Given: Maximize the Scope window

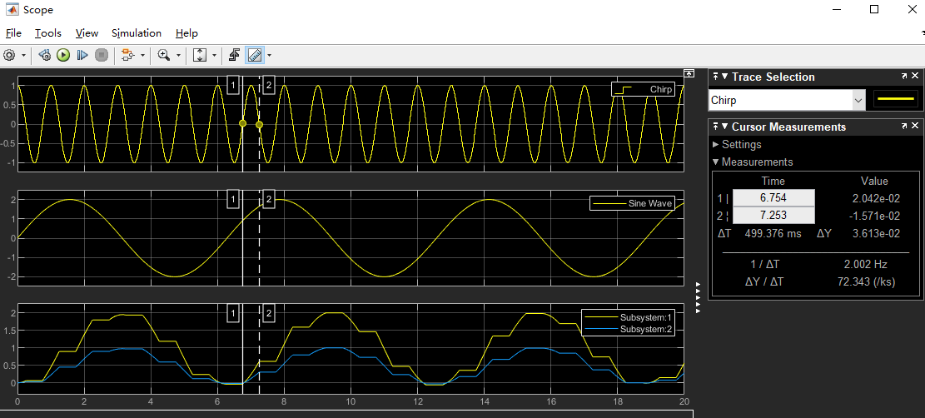Looking at the screenshot, I should 874,9.
